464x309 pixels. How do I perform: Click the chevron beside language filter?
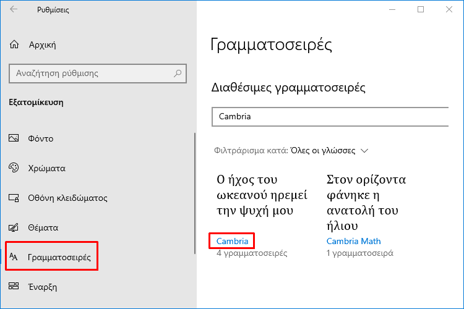(x=364, y=151)
